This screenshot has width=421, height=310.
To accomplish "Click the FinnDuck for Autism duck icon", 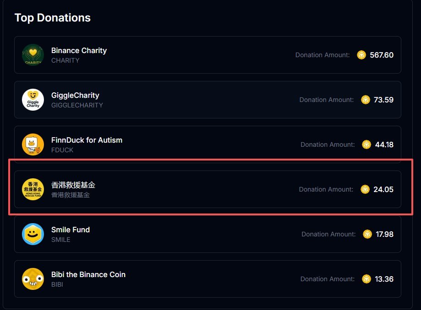I will click(33, 144).
